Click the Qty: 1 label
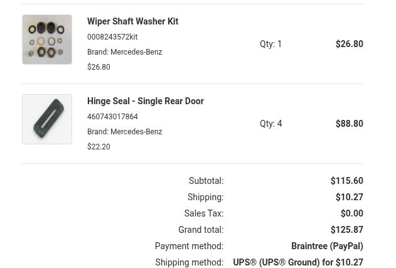396x268 pixels. click(270, 44)
